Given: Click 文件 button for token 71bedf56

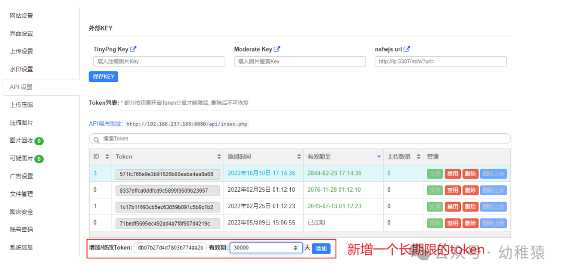Looking at the screenshot, I should point(435,223).
